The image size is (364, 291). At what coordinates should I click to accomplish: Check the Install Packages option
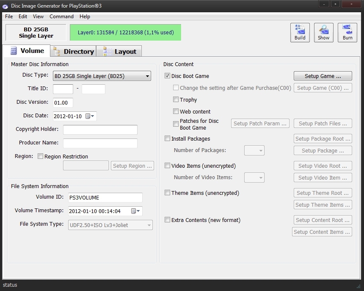pos(167,139)
